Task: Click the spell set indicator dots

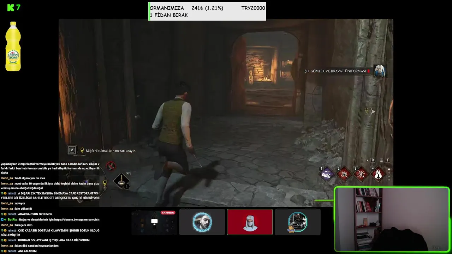Action: click(389, 174)
